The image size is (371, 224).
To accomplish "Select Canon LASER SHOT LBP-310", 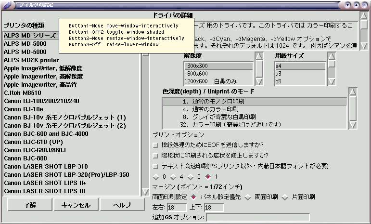I will point(71,167).
